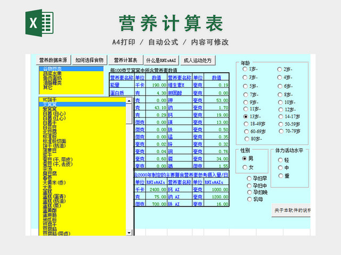The image size is (341, 255).
Task: Select age option 70-79岁
Action: click(x=281, y=131)
